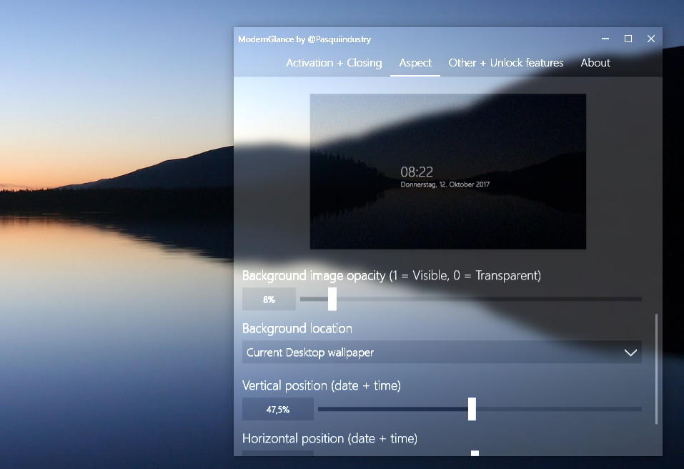The image size is (684, 469).
Task: Click the 'Vertical position (date + time)' label
Action: 322,385
